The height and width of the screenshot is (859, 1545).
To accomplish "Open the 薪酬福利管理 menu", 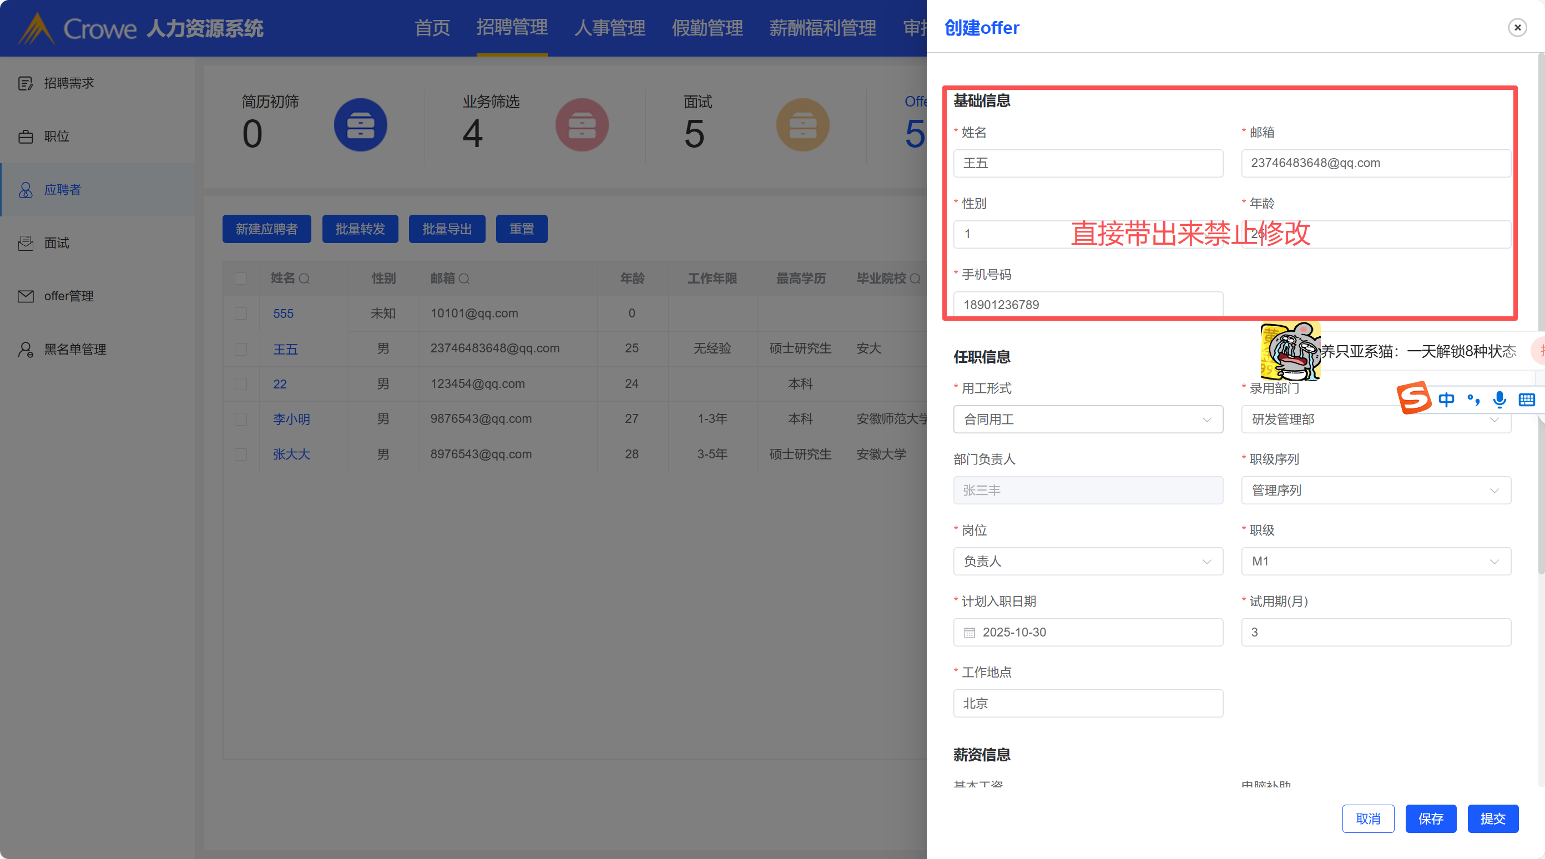I will pyautogui.click(x=822, y=28).
